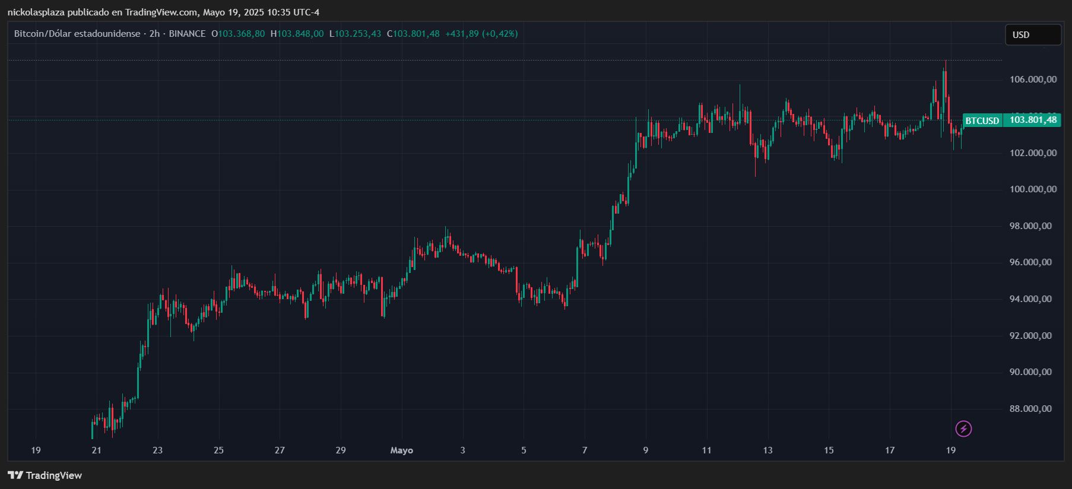Click the purple lightning bolt icon
Image resolution: width=1072 pixels, height=489 pixels.
[963, 428]
